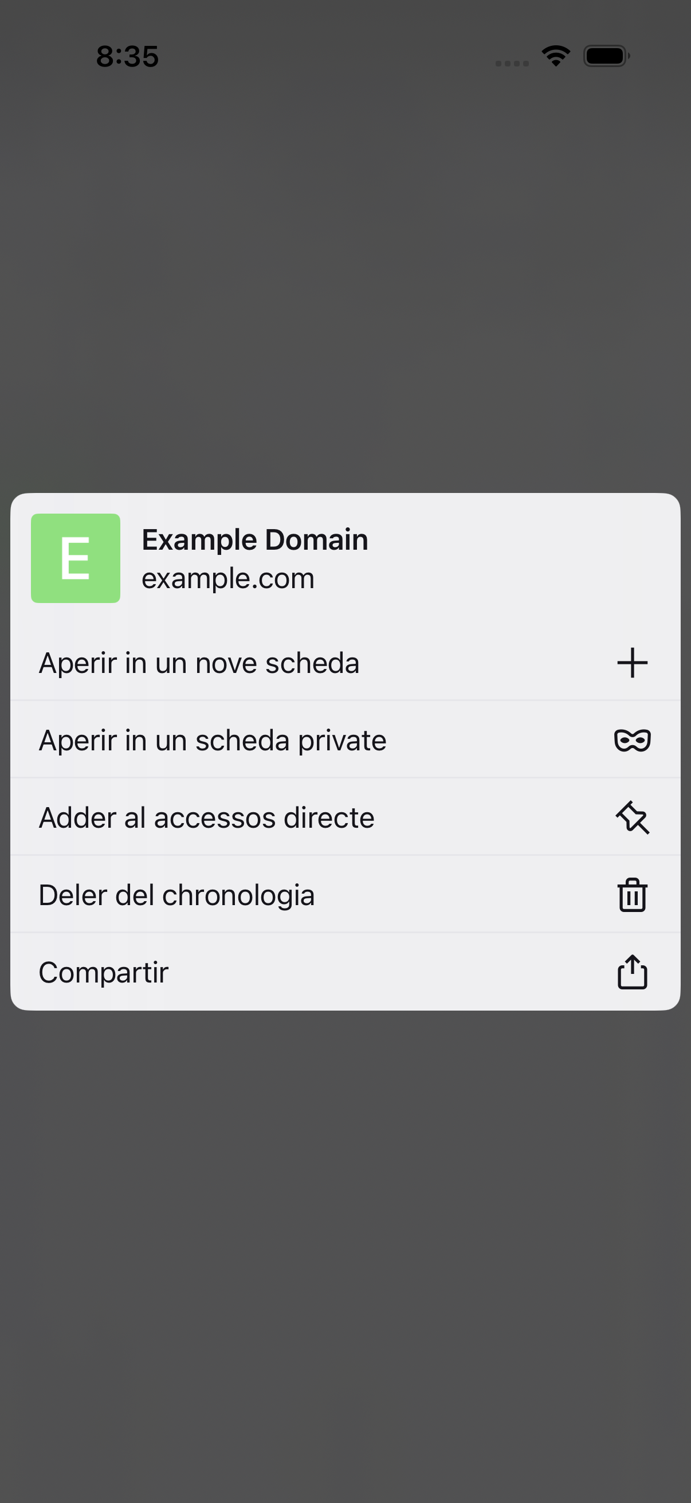This screenshot has height=1503, width=691.
Task: Tap the share arrow icon
Action: point(632,972)
